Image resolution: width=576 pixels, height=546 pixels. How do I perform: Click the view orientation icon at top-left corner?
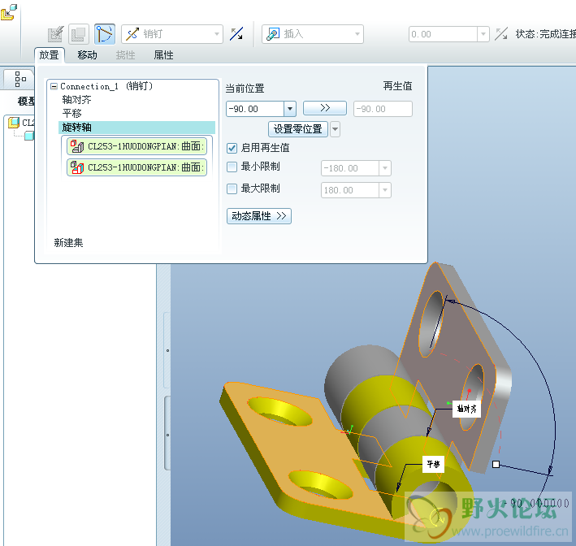click(x=9, y=11)
